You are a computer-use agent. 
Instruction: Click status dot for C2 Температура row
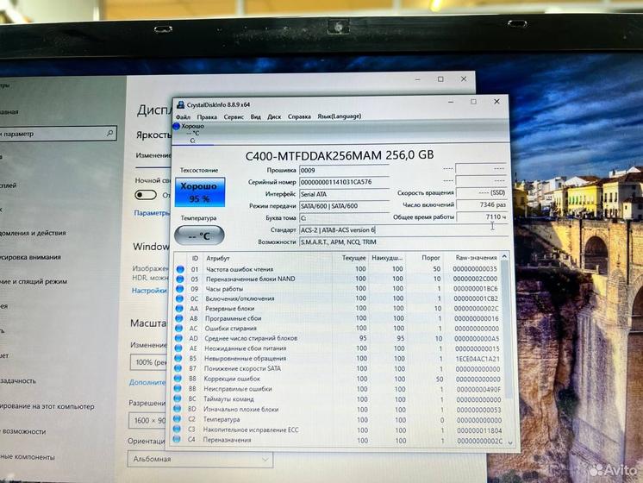(179, 419)
